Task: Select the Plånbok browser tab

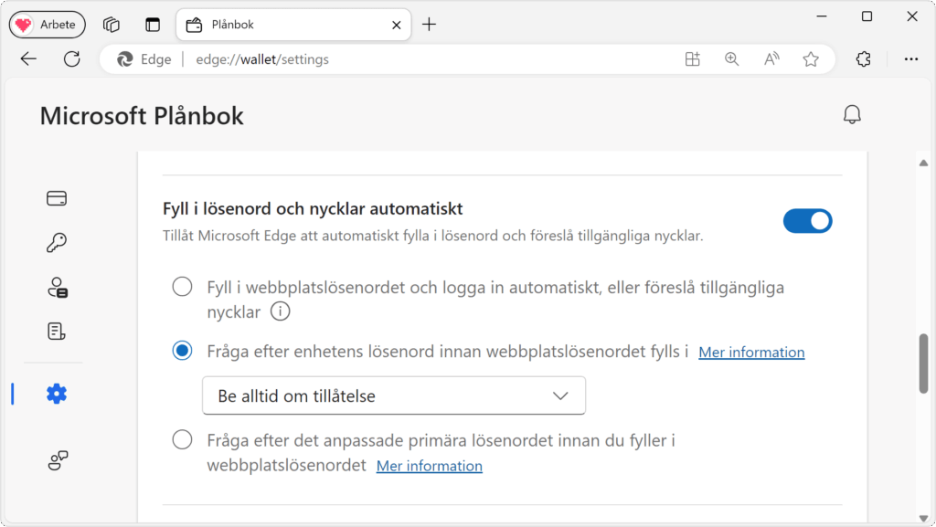Action: point(293,25)
